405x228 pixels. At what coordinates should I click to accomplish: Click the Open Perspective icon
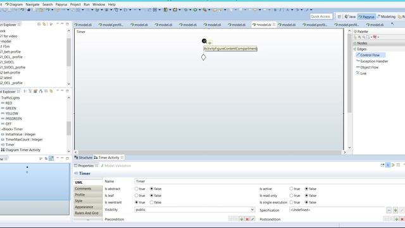339,16
